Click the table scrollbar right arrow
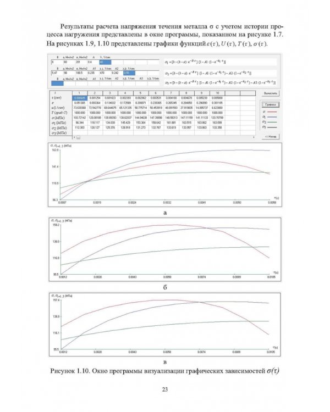Image resolution: width=330 pixels, height=412 pixels. (254, 137)
